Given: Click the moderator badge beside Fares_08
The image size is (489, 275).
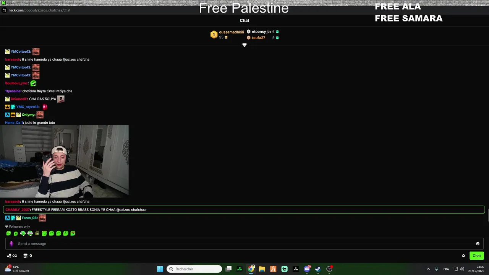Looking at the screenshot, I should [7, 218].
